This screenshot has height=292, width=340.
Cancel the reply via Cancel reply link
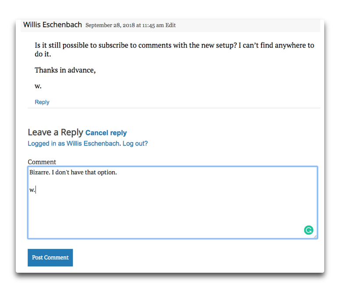(x=106, y=133)
